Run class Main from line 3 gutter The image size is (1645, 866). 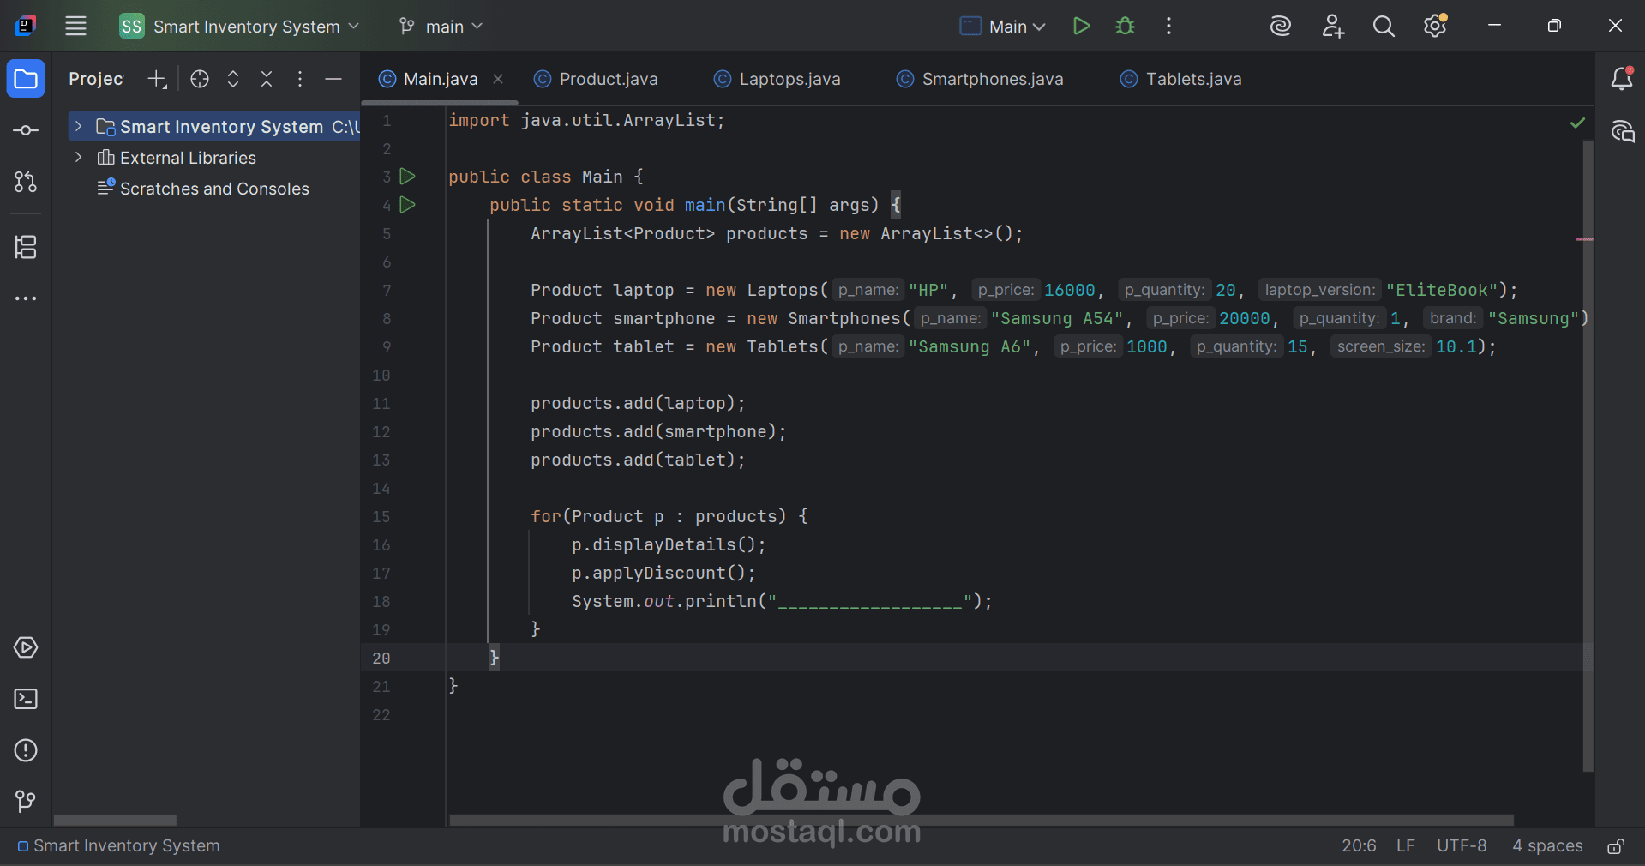(x=408, y=177)
